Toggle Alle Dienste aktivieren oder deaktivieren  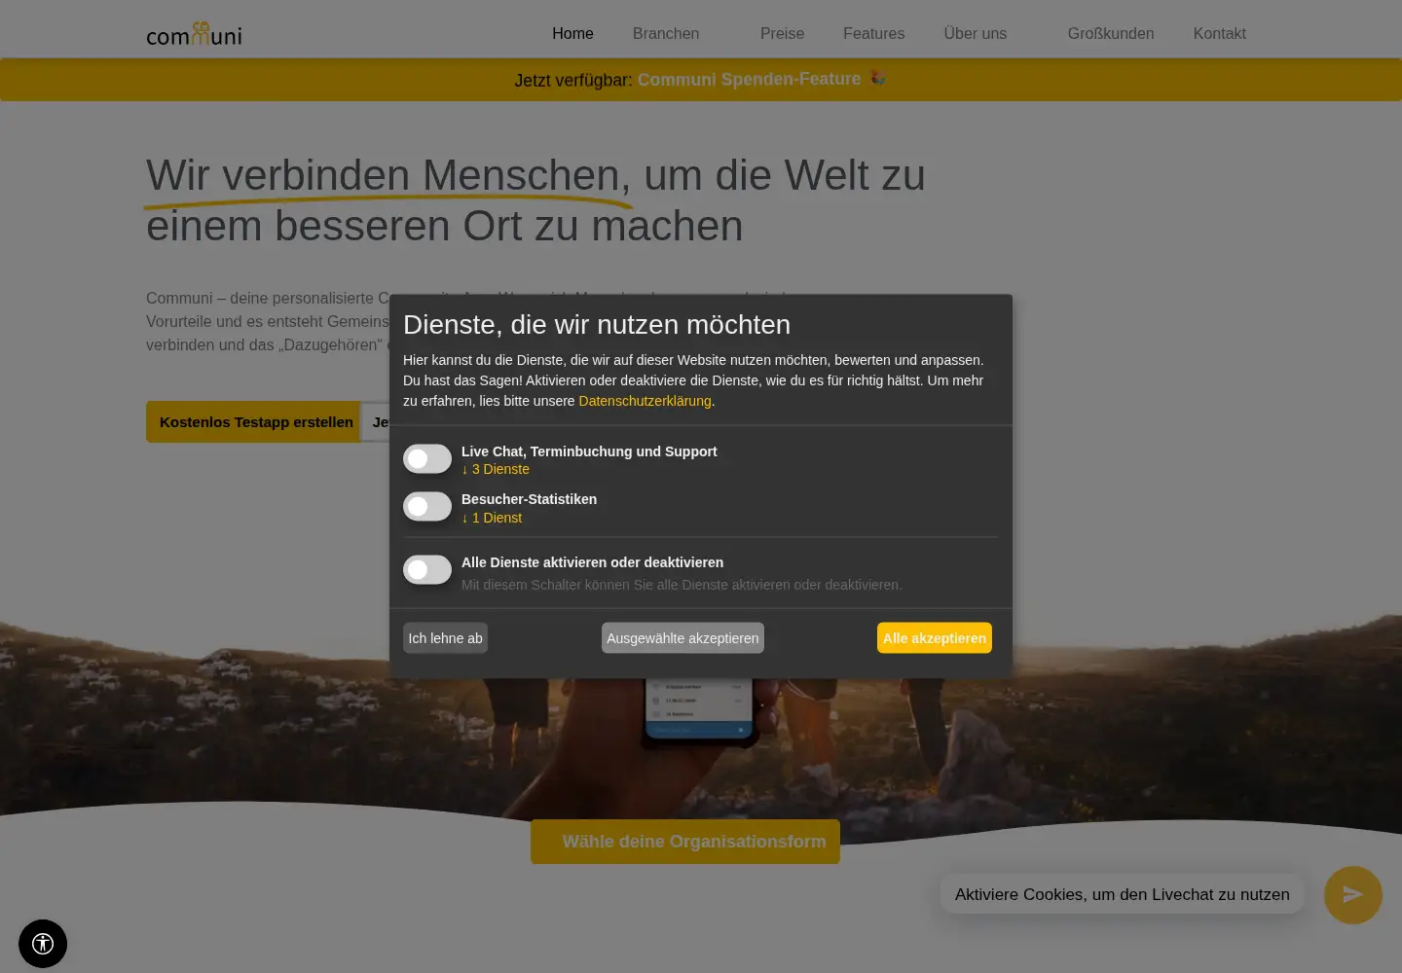point(427,570)
